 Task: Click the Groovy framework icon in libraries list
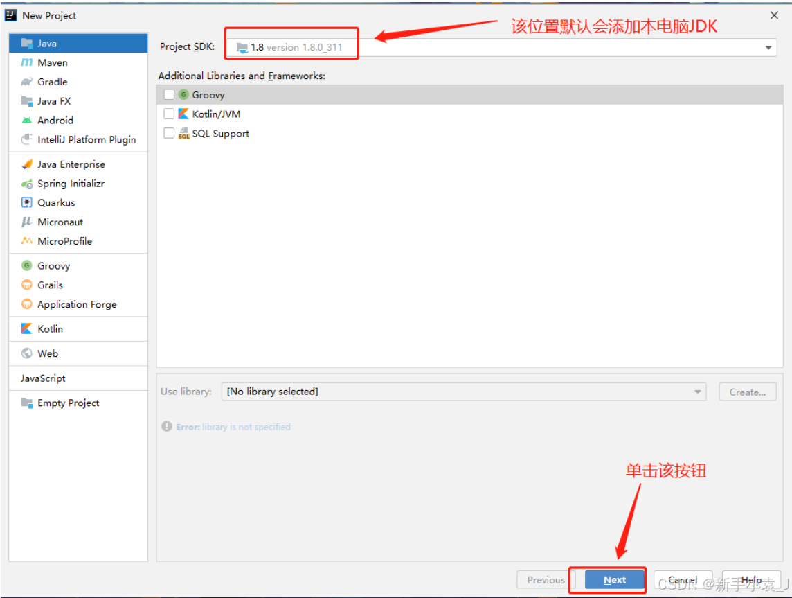pos(184,94)
